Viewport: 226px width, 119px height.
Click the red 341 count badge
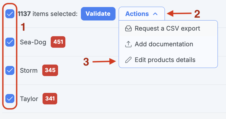click(x=50, y=99)
